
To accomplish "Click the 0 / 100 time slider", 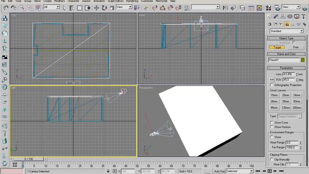I will (x=29, y=159).
